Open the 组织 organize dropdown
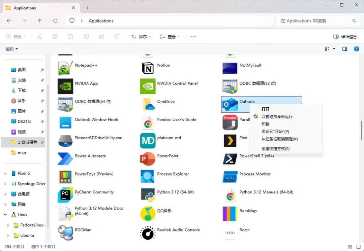The image size is (364, 251). (x=12, y=49)
